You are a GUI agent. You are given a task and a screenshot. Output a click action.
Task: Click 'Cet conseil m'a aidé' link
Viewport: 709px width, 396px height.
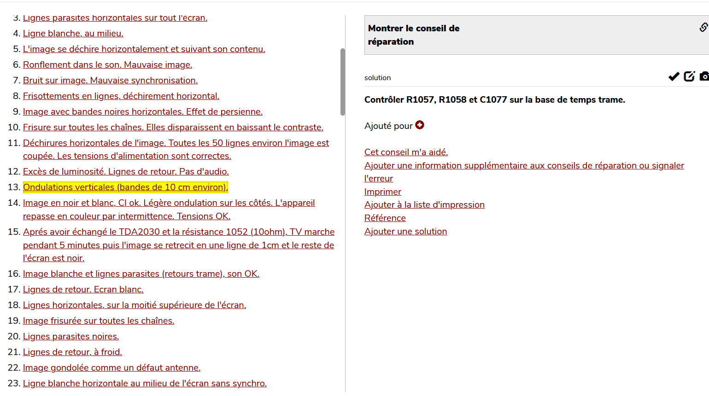406,152
